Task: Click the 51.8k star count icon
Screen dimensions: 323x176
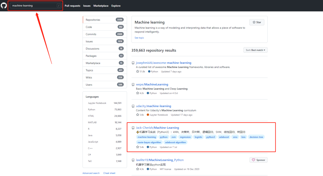Action: tap(138, 72)
